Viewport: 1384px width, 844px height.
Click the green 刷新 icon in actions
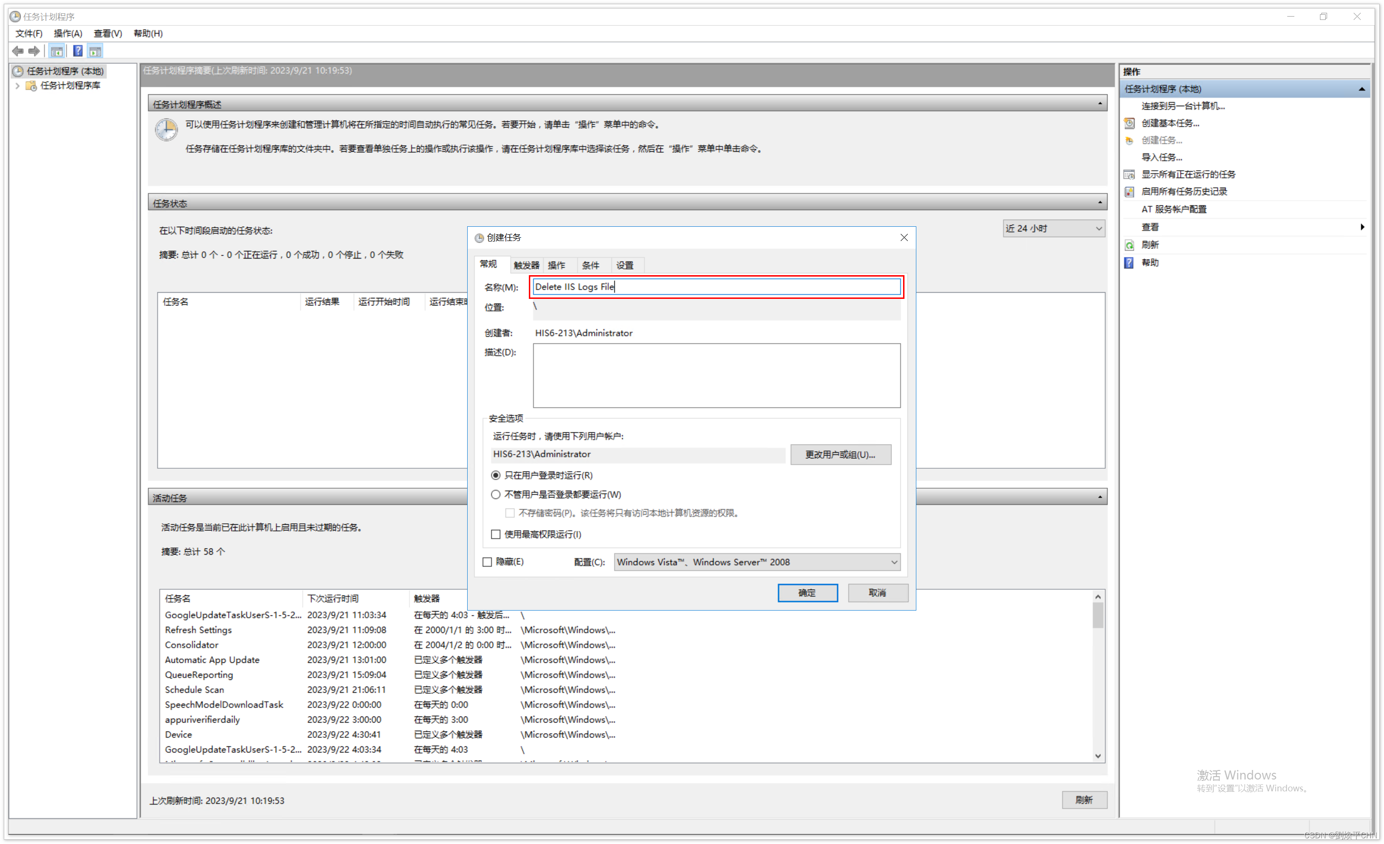[1129, 245]
